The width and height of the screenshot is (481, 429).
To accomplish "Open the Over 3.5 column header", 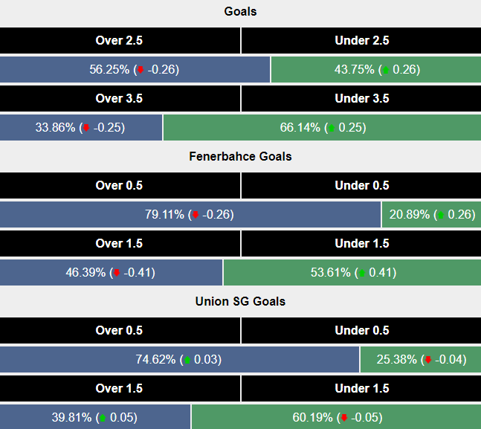I will tap(120, 98).
